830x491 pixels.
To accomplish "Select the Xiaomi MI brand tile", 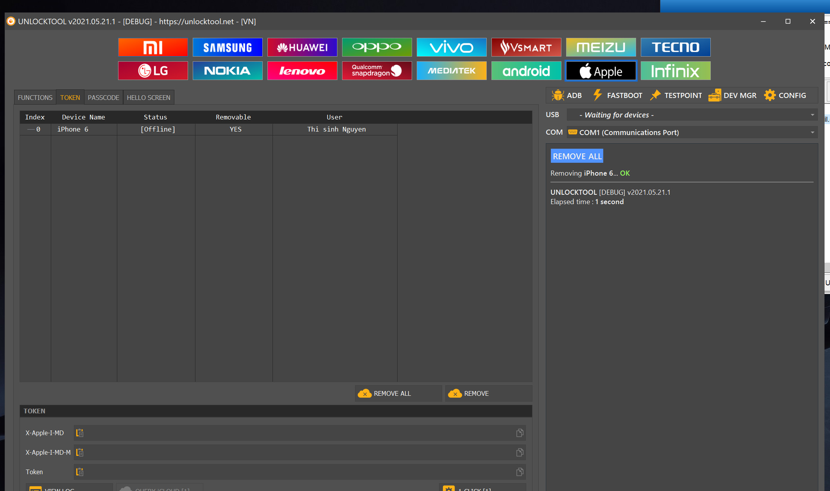I will [x=153, y=47].
